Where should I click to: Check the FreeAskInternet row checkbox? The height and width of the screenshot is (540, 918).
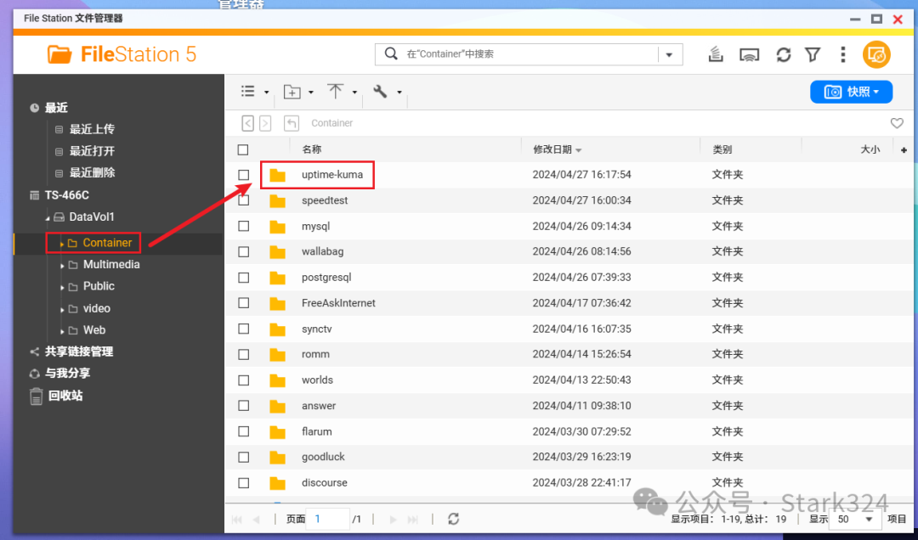[x=244, y=303]
